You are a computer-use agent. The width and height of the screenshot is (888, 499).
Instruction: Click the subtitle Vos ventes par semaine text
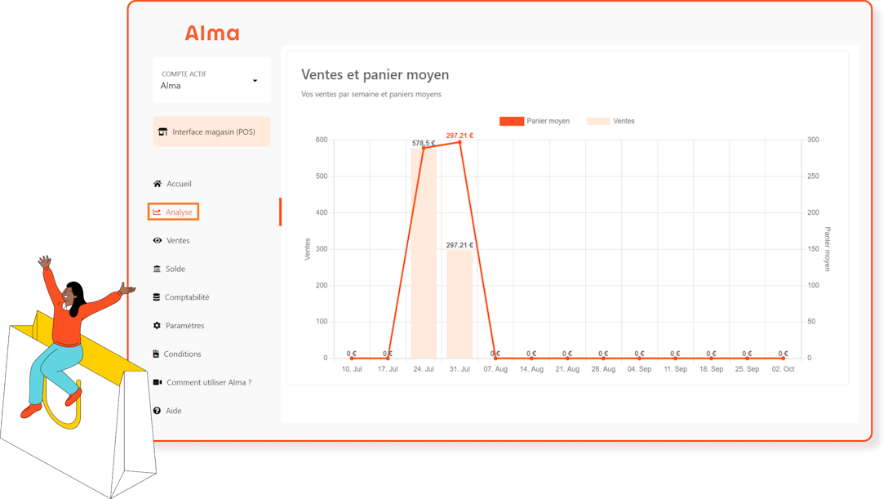pyautogui.click(x=371, y=94)
